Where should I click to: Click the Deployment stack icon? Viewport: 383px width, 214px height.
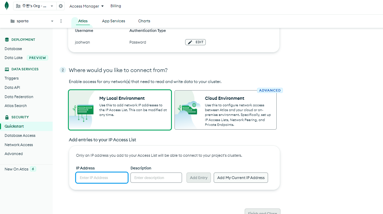[x=7, y=39]
